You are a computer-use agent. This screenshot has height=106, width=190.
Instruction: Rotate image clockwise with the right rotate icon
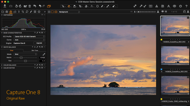20,6
